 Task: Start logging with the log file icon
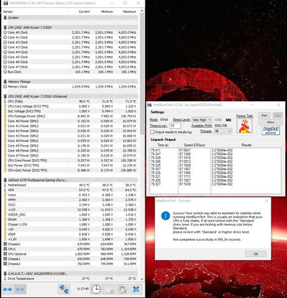[x=109, y=289]
